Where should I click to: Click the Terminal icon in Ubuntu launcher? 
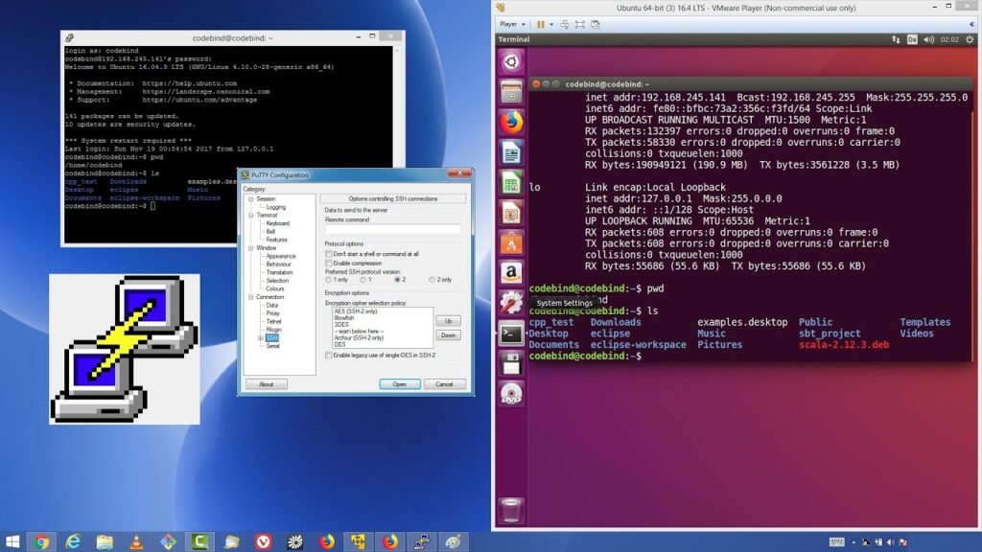[511, 333]
